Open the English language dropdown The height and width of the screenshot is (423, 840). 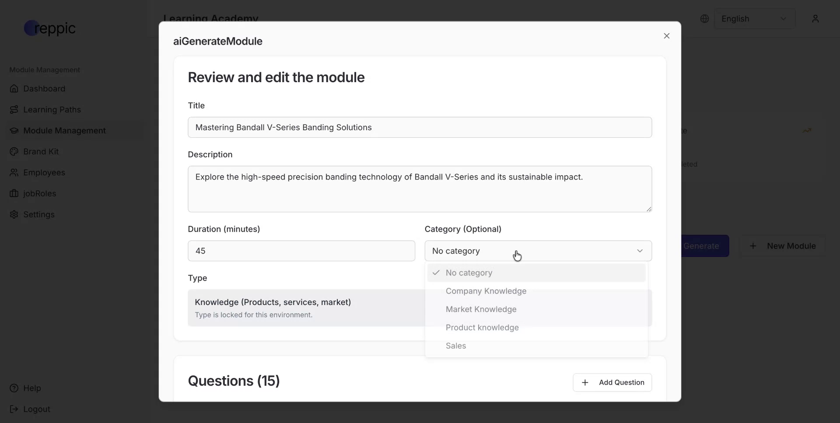pos(754,19)
